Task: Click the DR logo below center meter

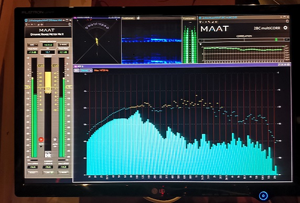Action: coord(48,154)
